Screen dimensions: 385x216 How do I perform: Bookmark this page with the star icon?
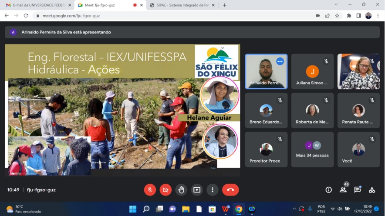click(x=337, y=16)
